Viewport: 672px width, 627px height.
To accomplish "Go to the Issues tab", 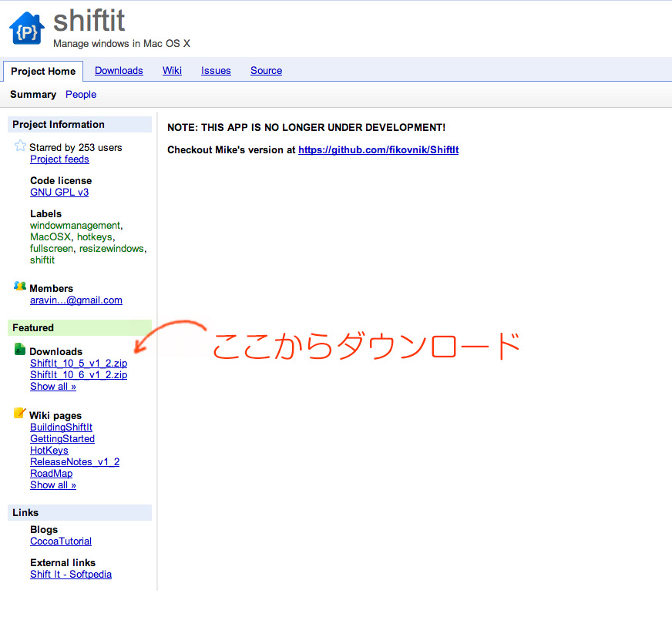I will (216, 71).
